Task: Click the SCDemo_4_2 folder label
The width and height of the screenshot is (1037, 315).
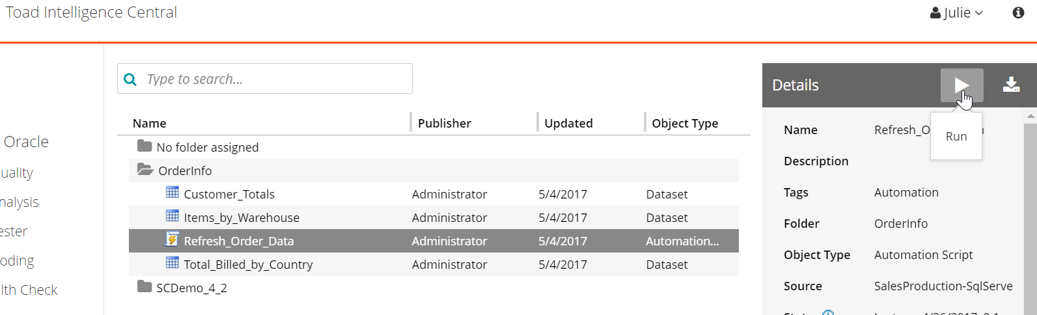Action: pos(191,288)
